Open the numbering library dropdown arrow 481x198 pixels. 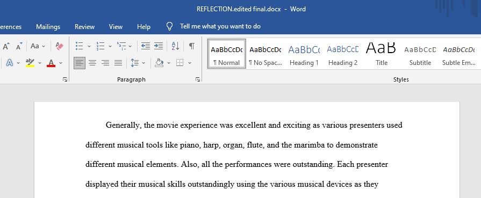tap(110, 46)
